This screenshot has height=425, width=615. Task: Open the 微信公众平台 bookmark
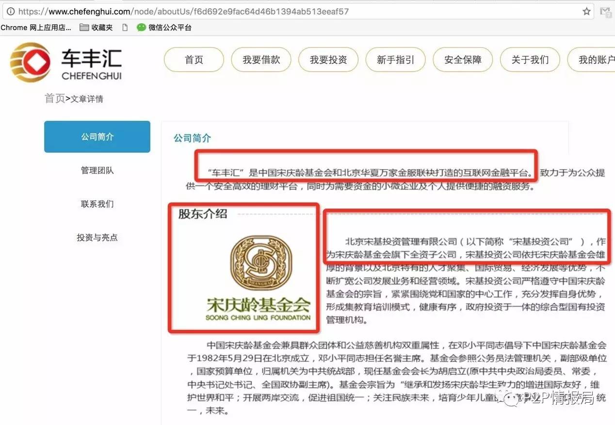[x=164, y=28]
